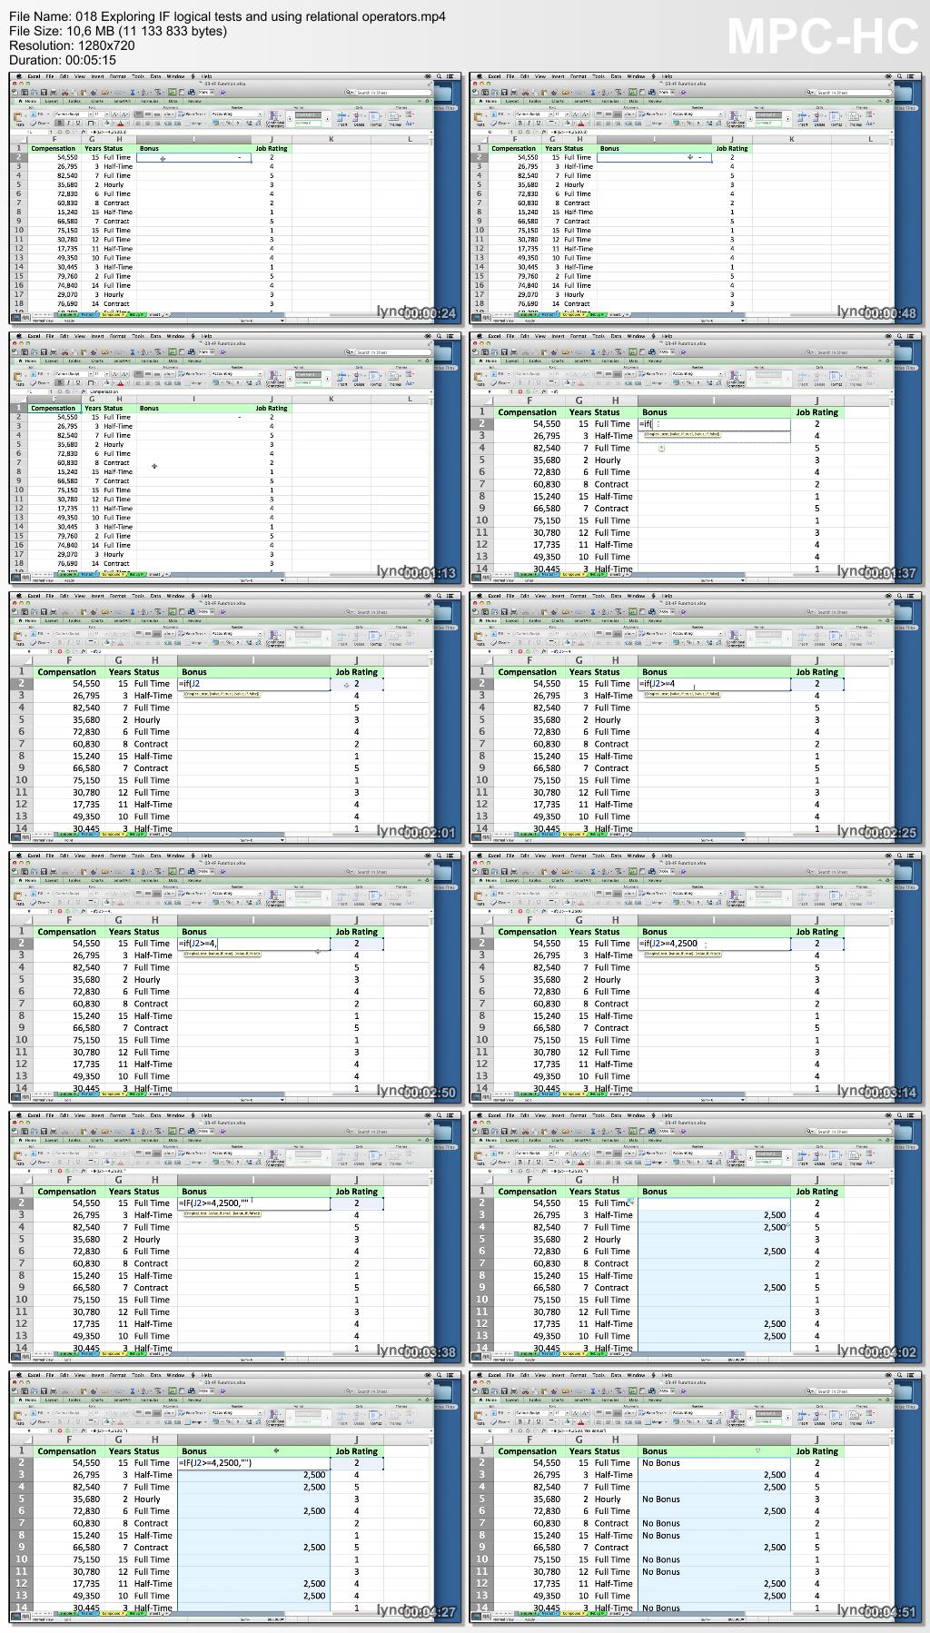The height and width of the screenshot is (1633, 930).
Task: Select the Review ribbon tab in the 00:01:37 frame
Action: pos(655,361)
